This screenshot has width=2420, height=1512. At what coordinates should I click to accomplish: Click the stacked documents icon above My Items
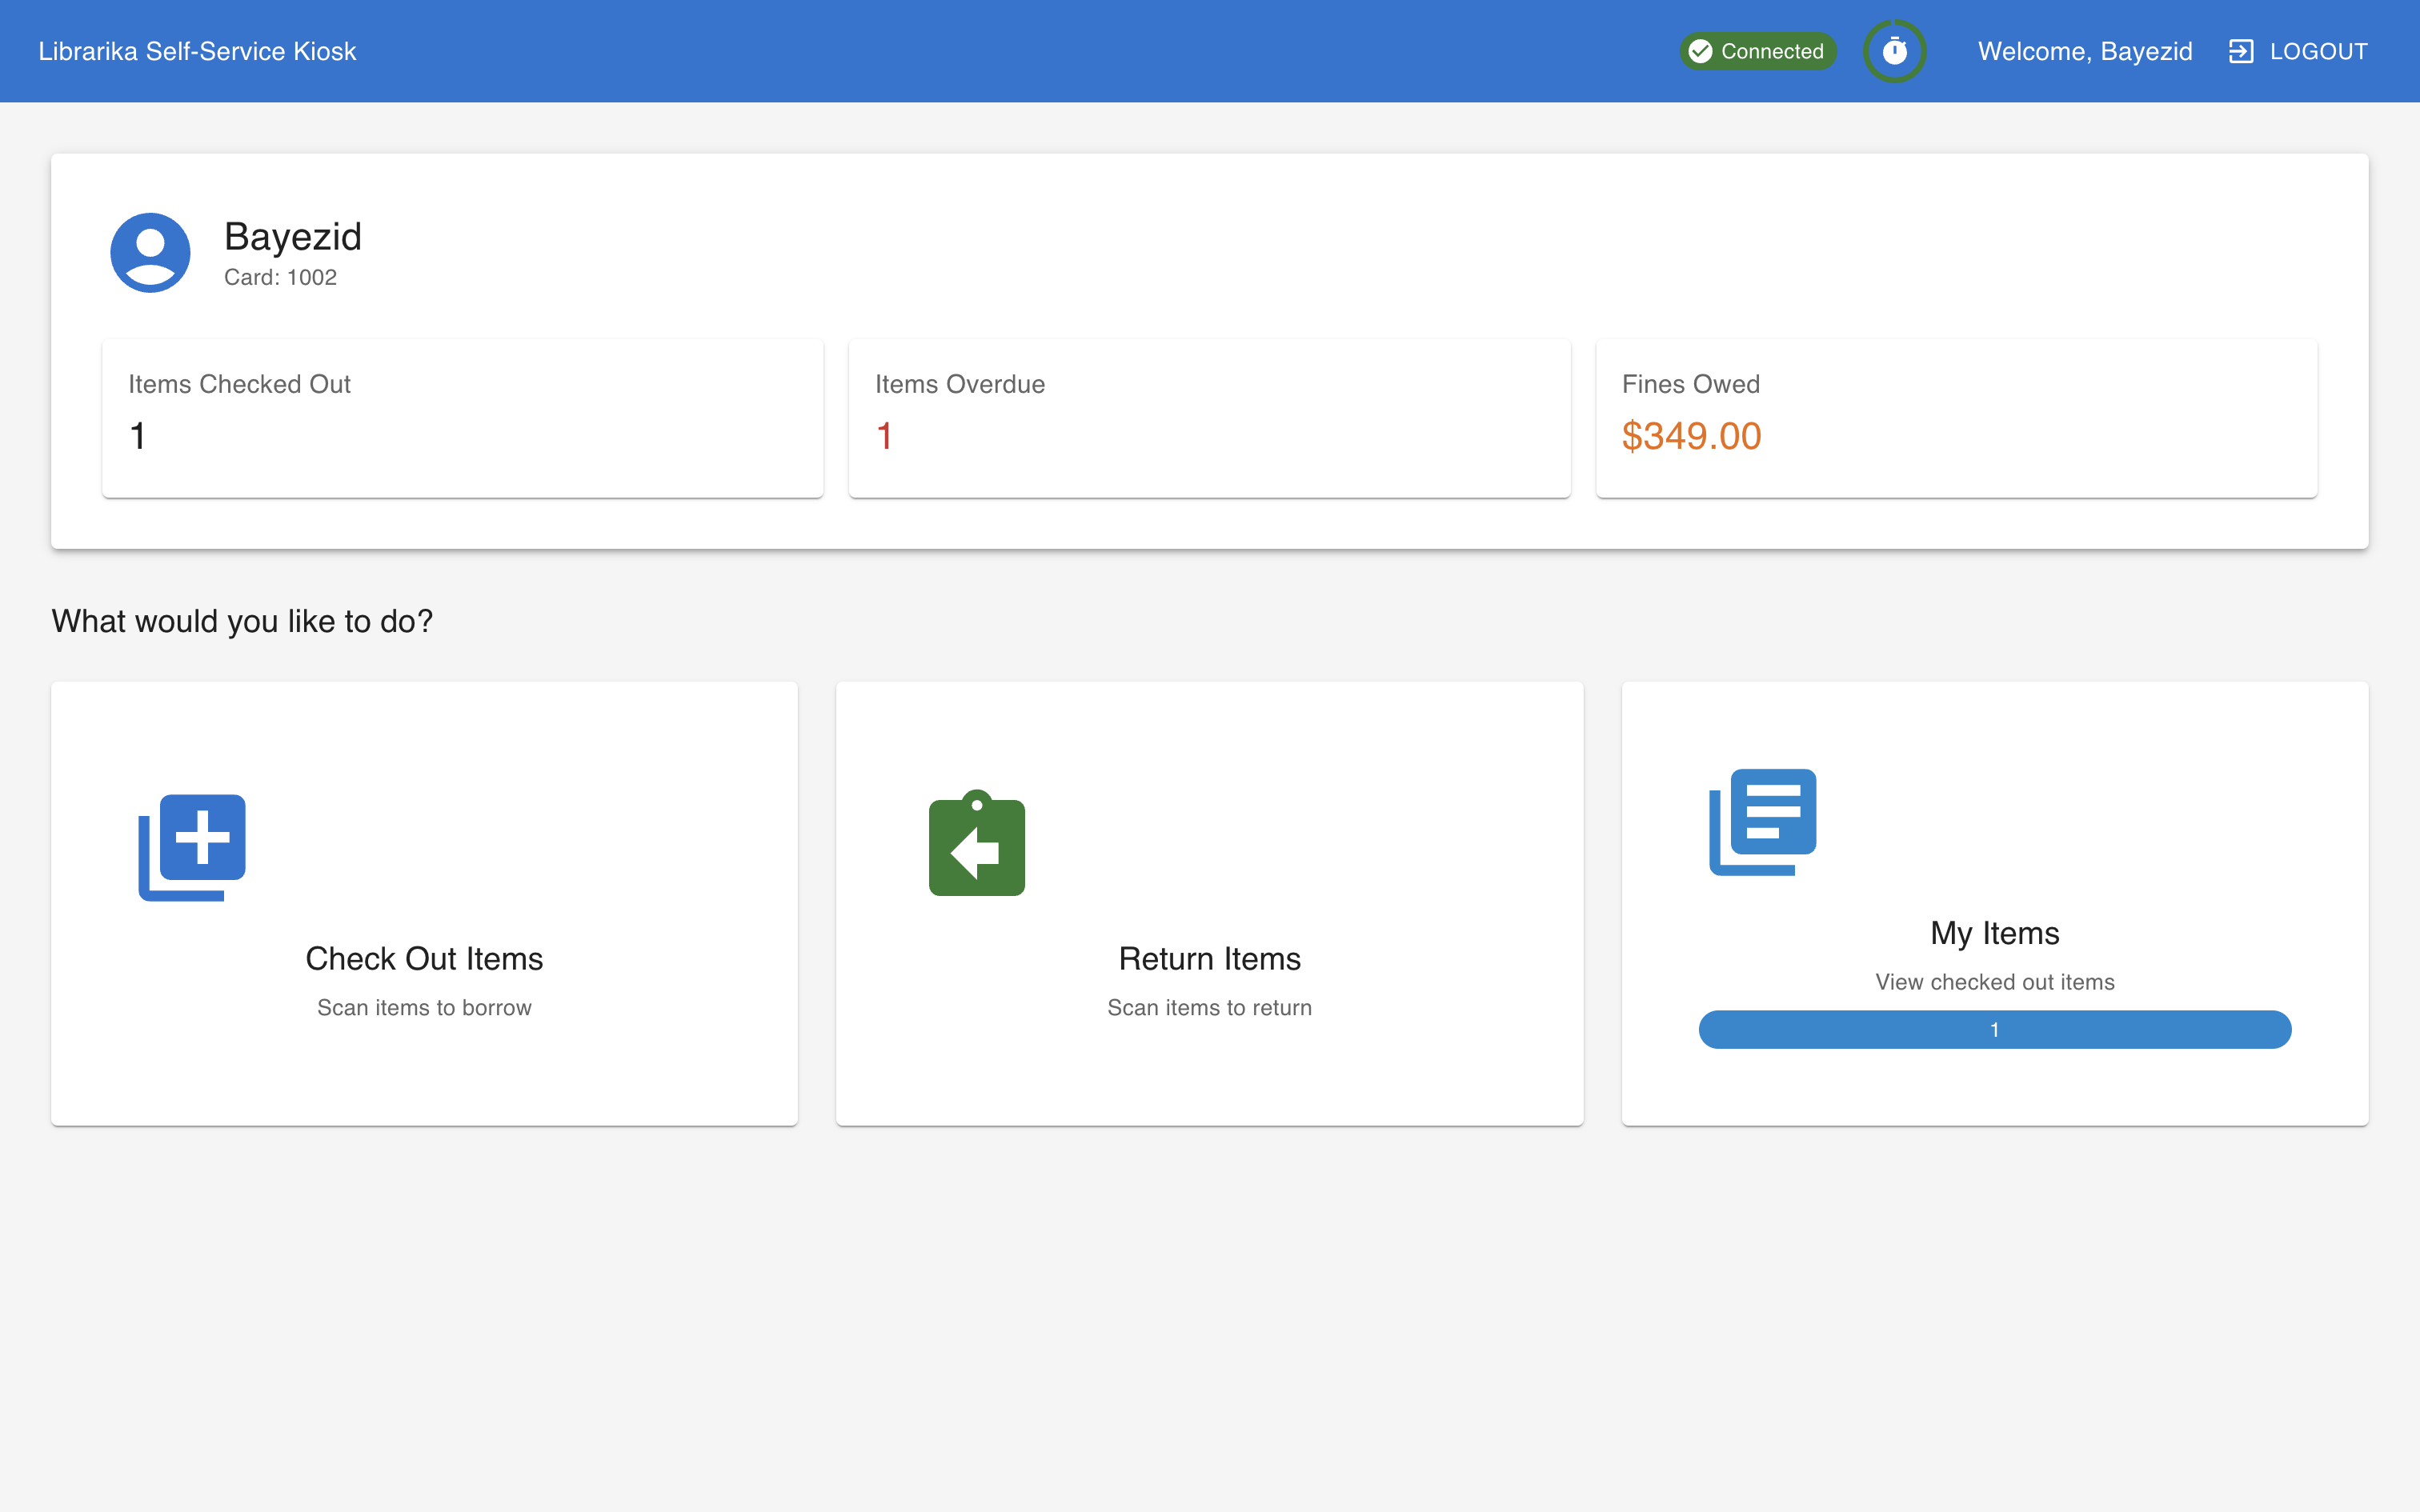tap(1762, 822)
